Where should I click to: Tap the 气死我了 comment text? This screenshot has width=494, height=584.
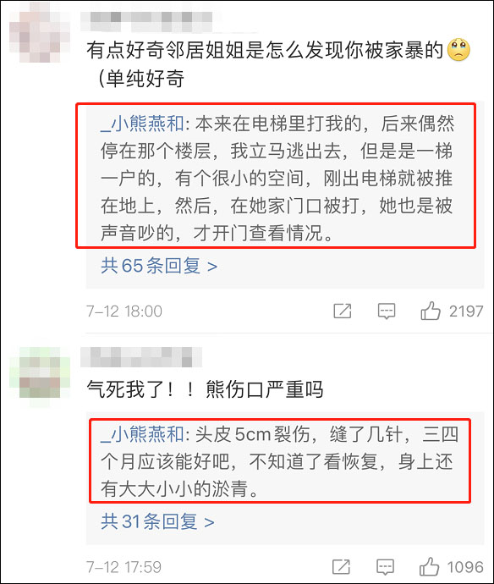click(205, 389)
